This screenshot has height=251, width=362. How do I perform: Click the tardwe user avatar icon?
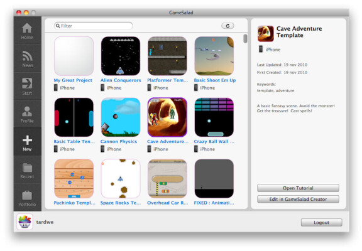(x=25, y=222)
